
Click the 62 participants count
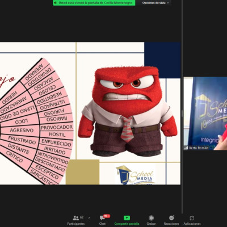click(82, 217)
